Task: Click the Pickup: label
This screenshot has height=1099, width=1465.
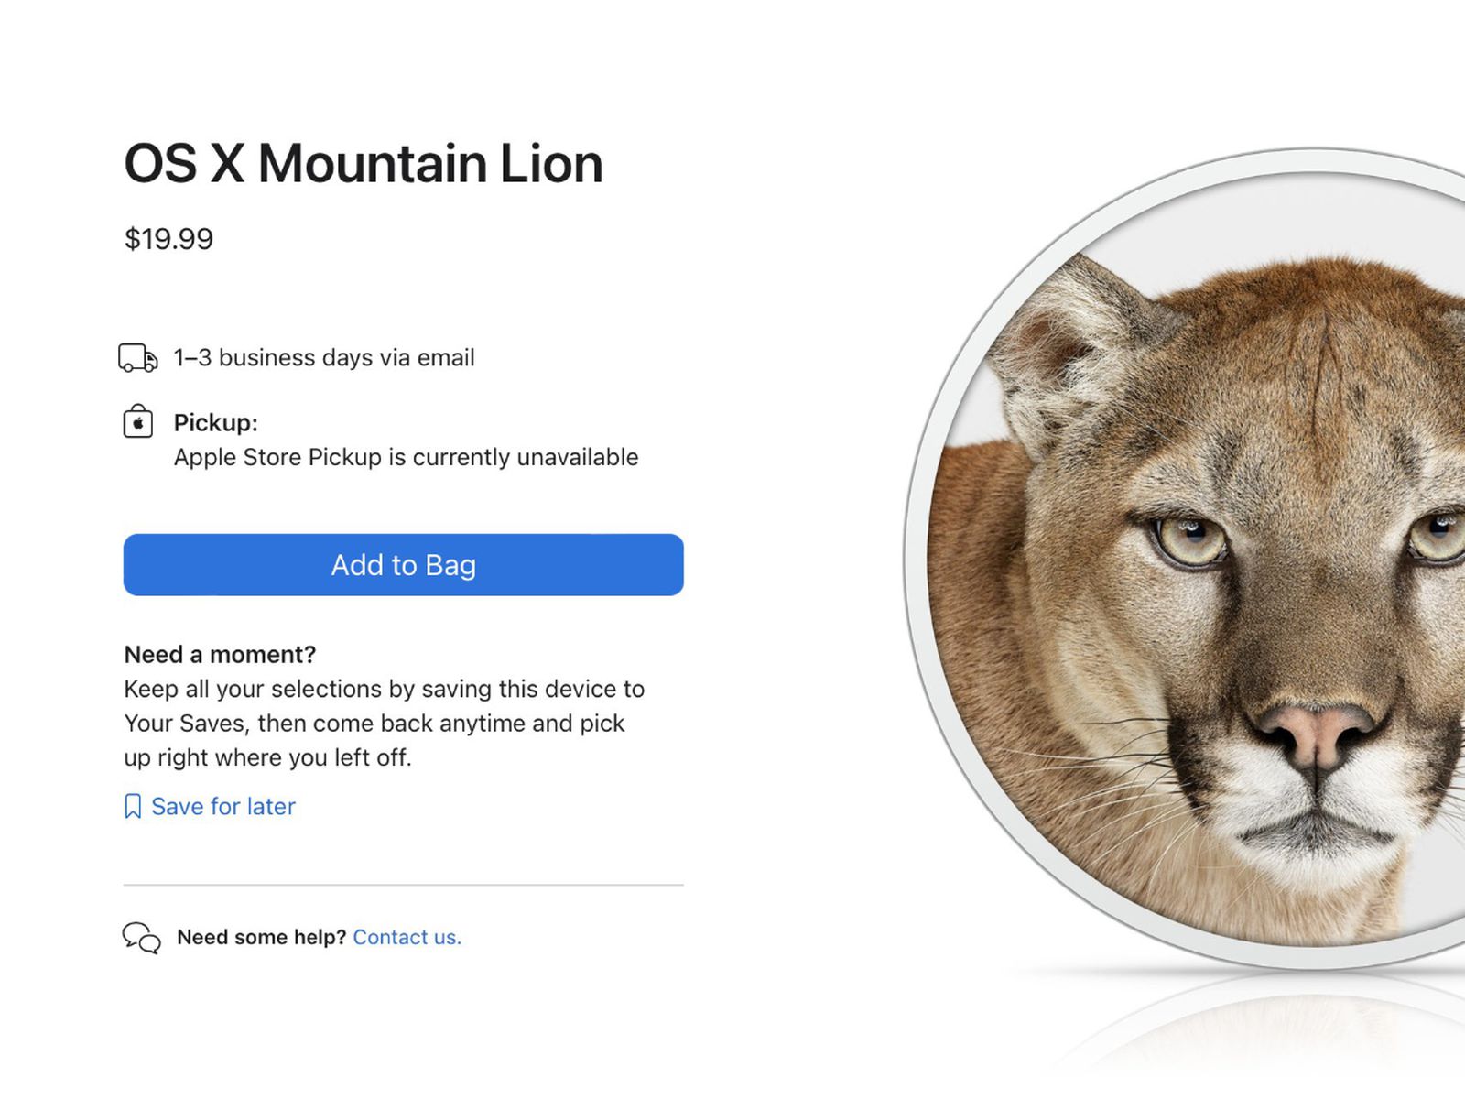Action: [216, 423]
